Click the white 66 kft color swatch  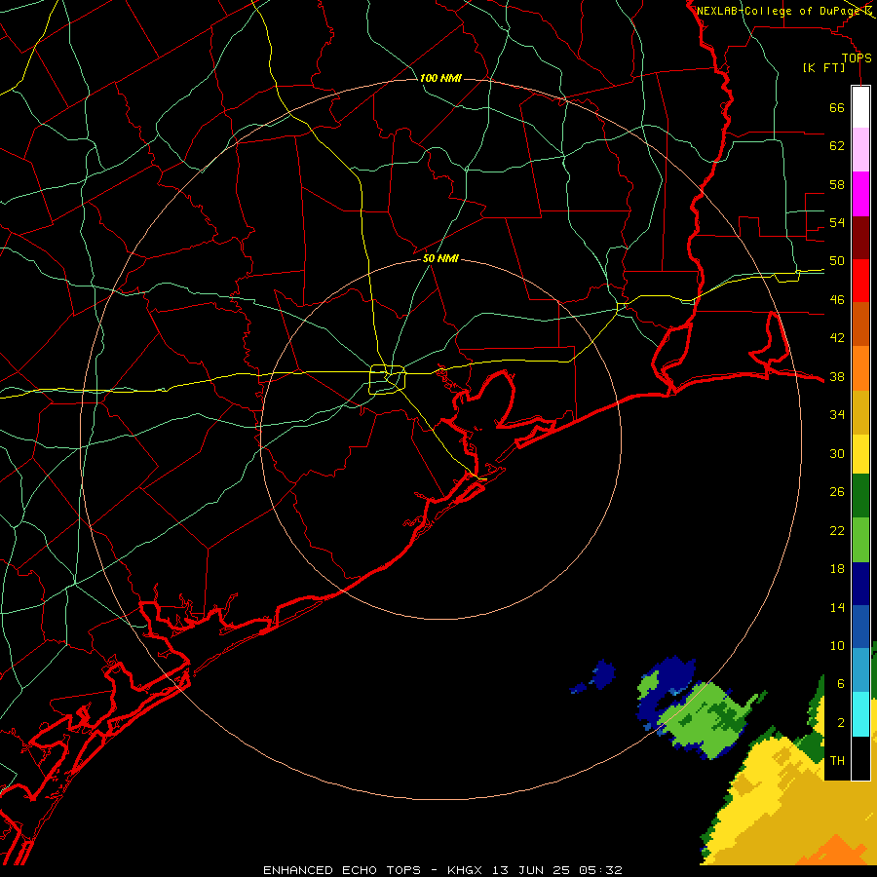(860, 107)
